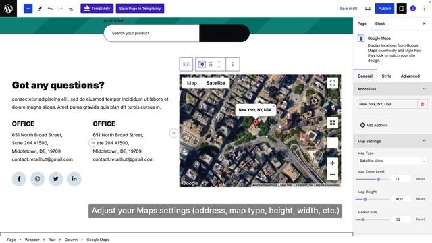Open the General settings tab
The width and height of the screenshot is (432, 243).
coord(365,76)
